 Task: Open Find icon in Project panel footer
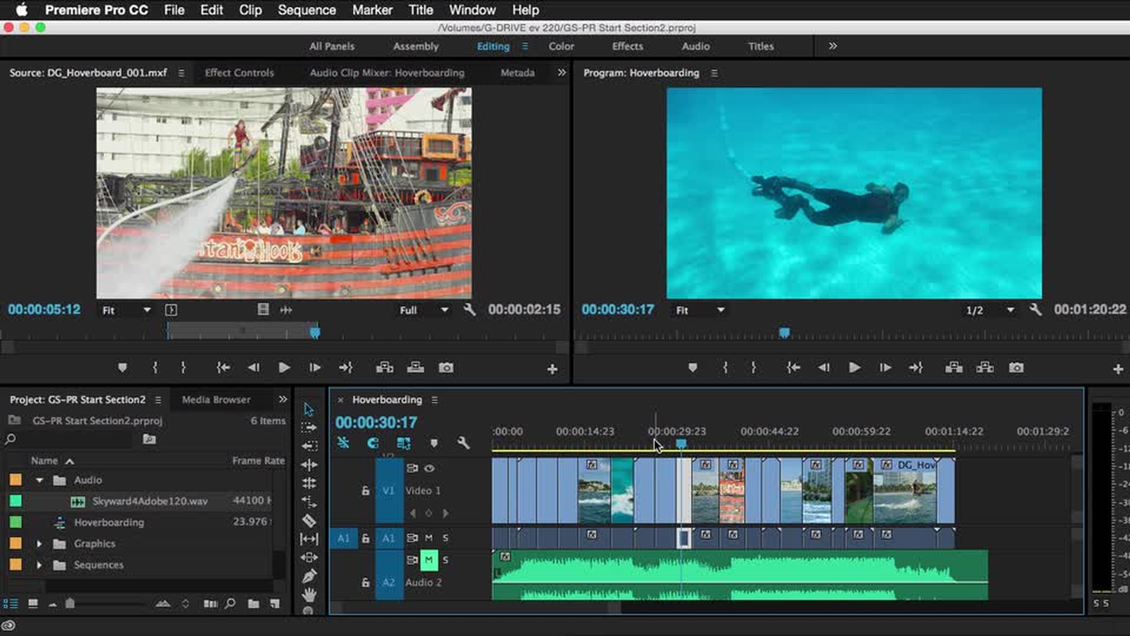coord(230,604)
